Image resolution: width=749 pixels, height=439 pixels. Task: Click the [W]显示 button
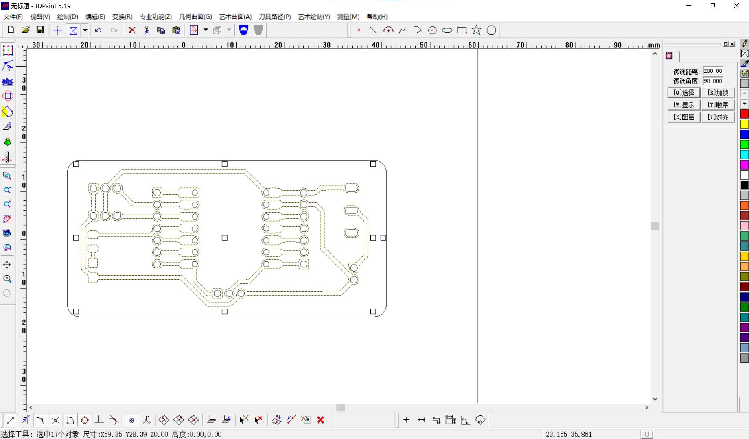pyautogui.click(x=684, y=105)
